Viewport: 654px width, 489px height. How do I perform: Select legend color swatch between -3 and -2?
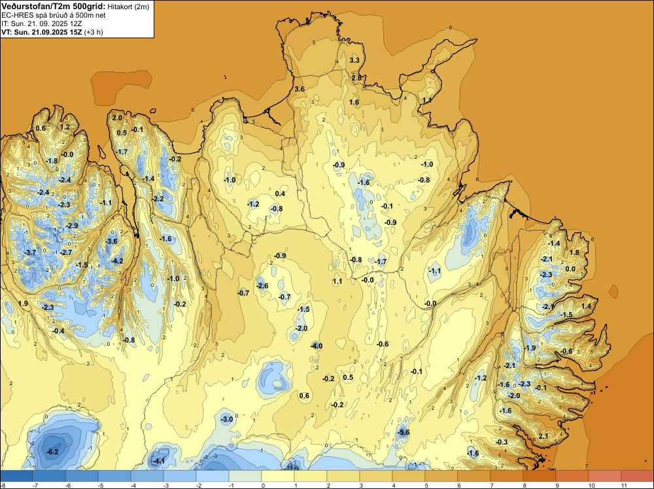point(180,476)
